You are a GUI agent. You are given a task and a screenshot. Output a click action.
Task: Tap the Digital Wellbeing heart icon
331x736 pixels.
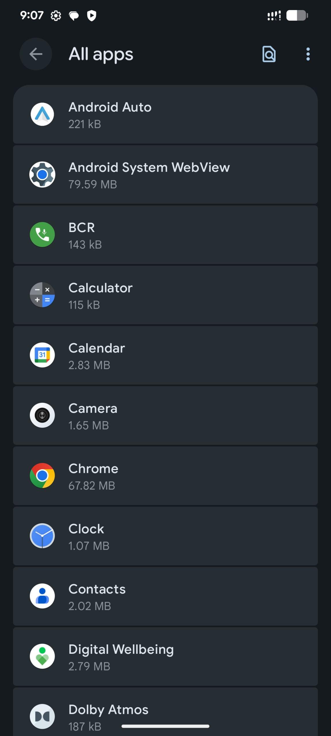point(42,656)
